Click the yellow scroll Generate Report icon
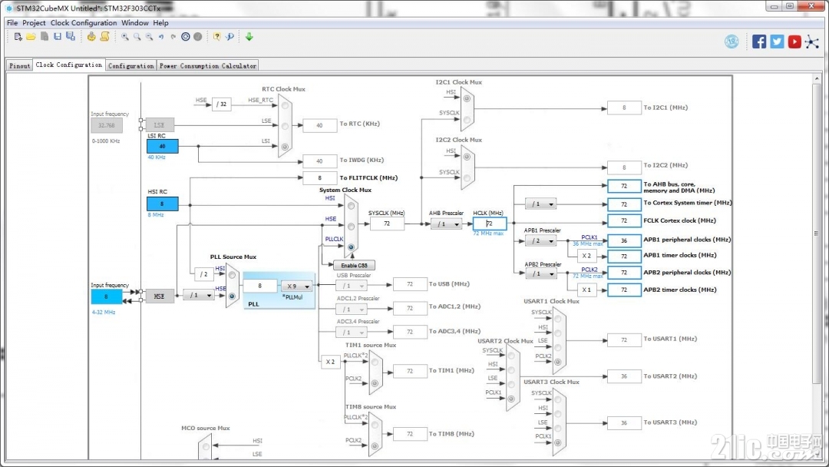This screenshot has height=467, width=829. point(104,37)
